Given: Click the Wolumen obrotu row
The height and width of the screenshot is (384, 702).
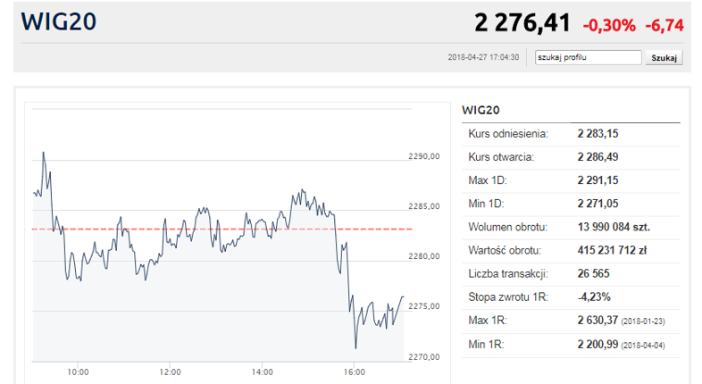Looking at the screenshot, I should click(x=570, y=227).
